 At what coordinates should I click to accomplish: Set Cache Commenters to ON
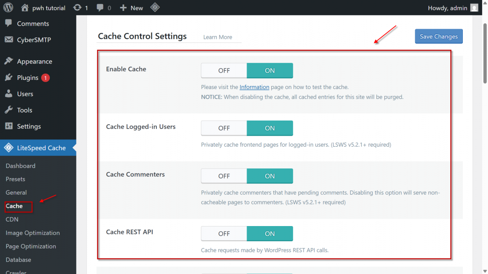click(270, 176)
